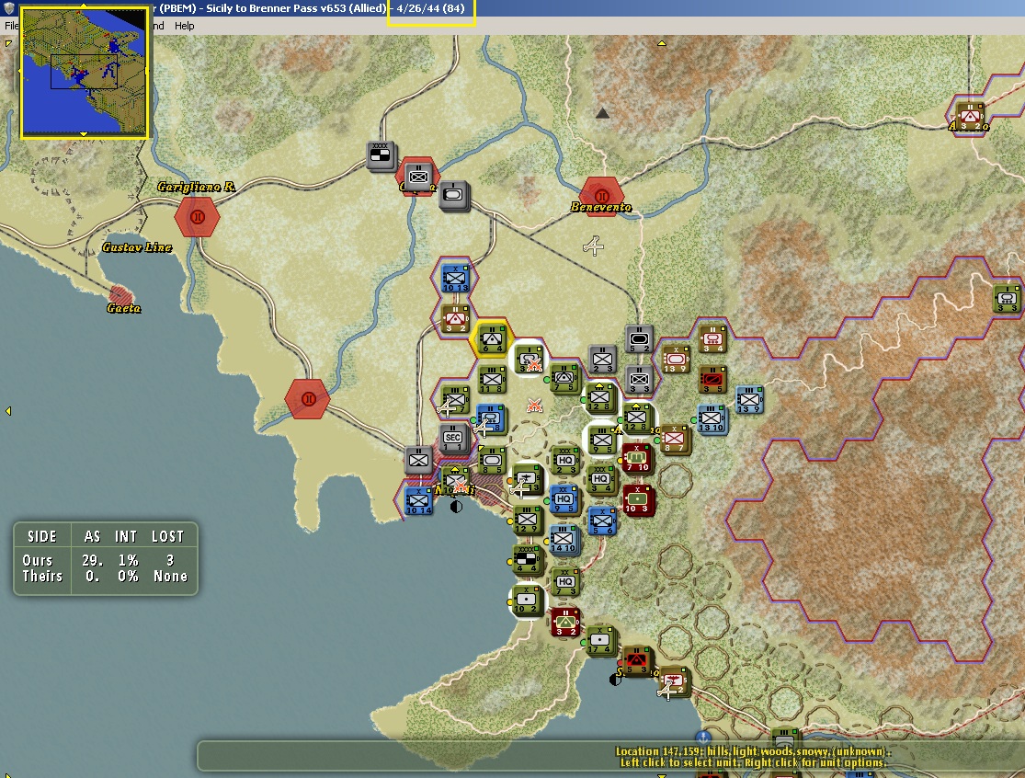Select the blue division HQ unit 9-5
This screenshot has width=1025, height=778.
(564, 499)
